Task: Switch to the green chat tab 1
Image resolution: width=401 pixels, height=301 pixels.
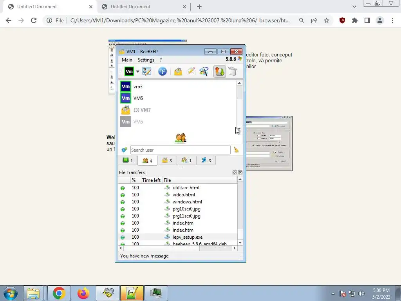Action: click(x=128, y=160)
